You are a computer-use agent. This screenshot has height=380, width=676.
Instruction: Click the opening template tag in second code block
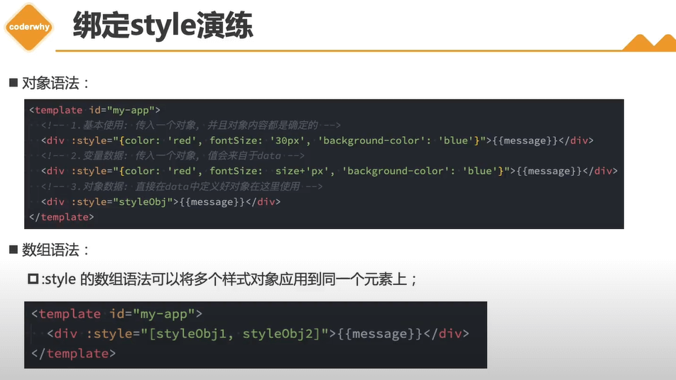click(x=117, y=313)
